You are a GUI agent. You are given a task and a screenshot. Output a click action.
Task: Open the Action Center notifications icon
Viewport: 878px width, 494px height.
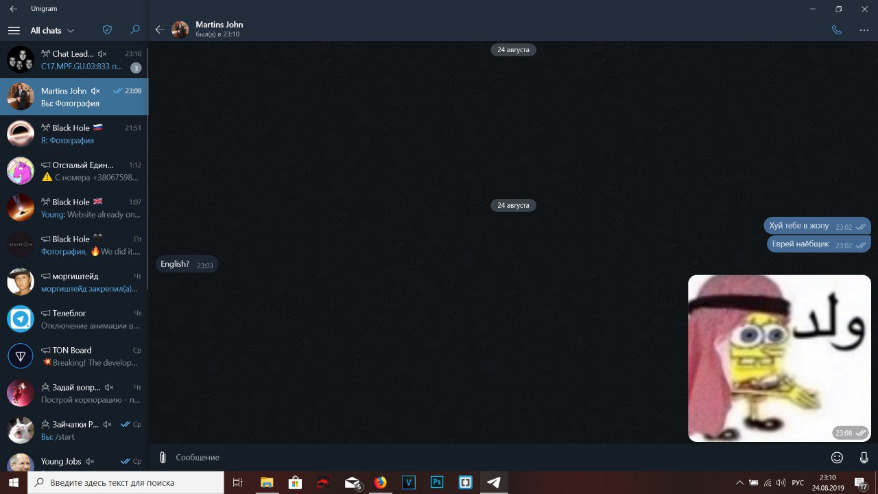(860, 482)
